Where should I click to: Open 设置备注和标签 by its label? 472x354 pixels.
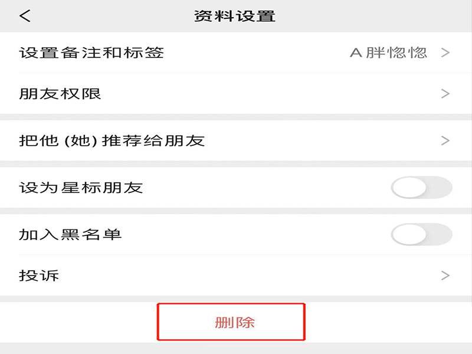tap(91, 53)
